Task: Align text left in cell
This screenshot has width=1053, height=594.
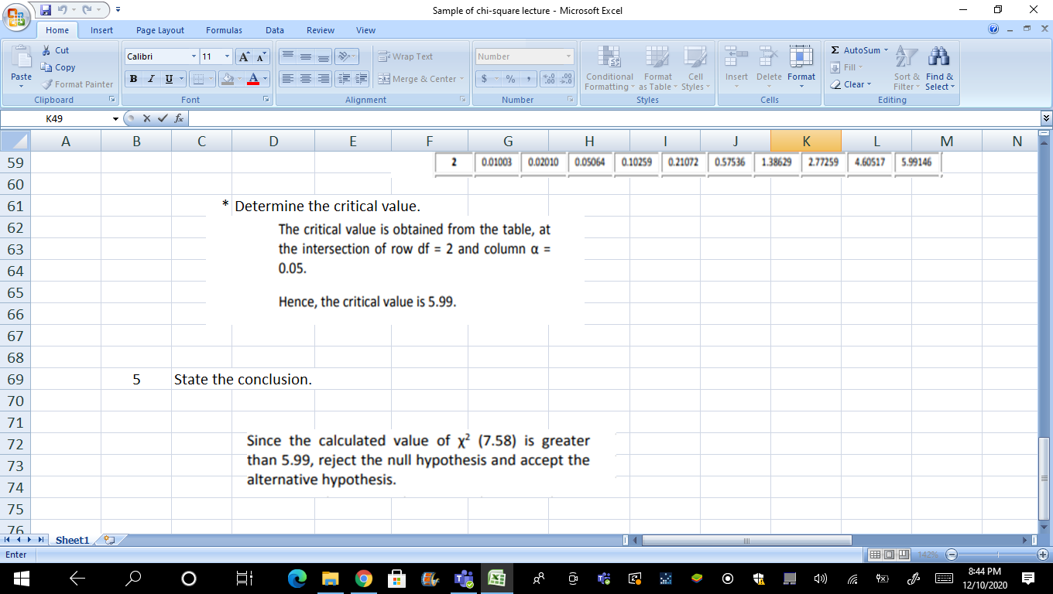Action: tap(286, 79)
